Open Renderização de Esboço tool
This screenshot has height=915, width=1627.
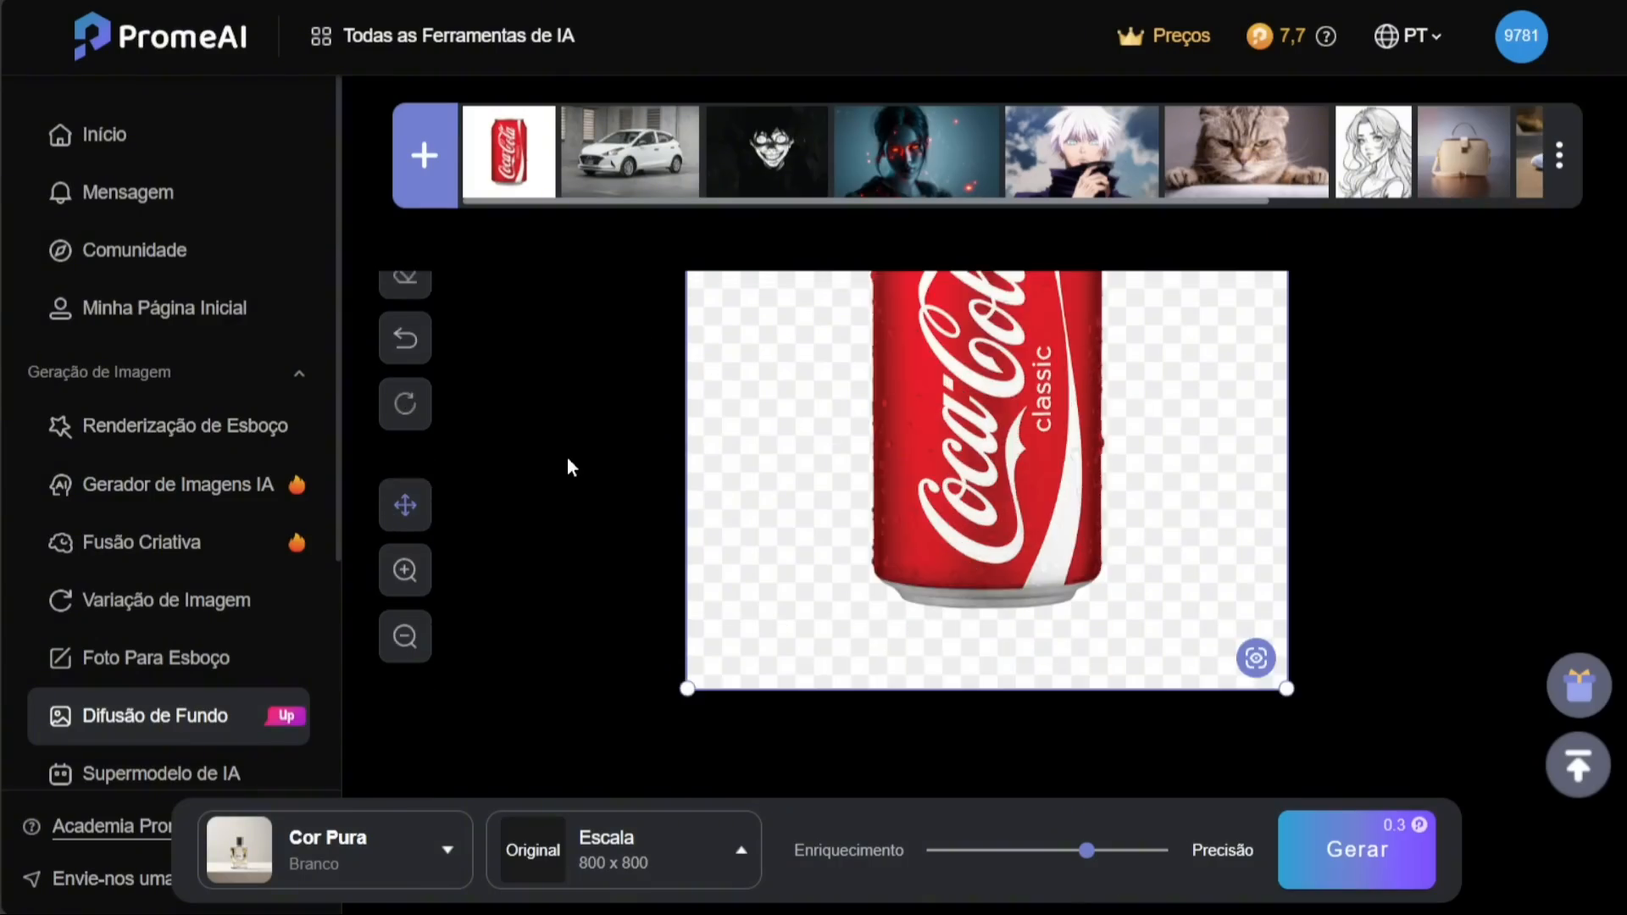click(168, 425)
